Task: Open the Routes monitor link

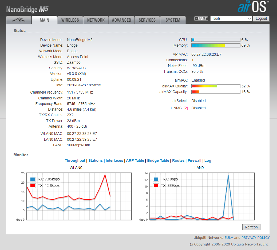Action: coord(178,160)
